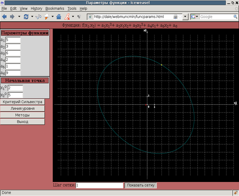Screen dimensions: 239x196
Task: Click the Показать сетку button
Action: click(x=141, y=185)
